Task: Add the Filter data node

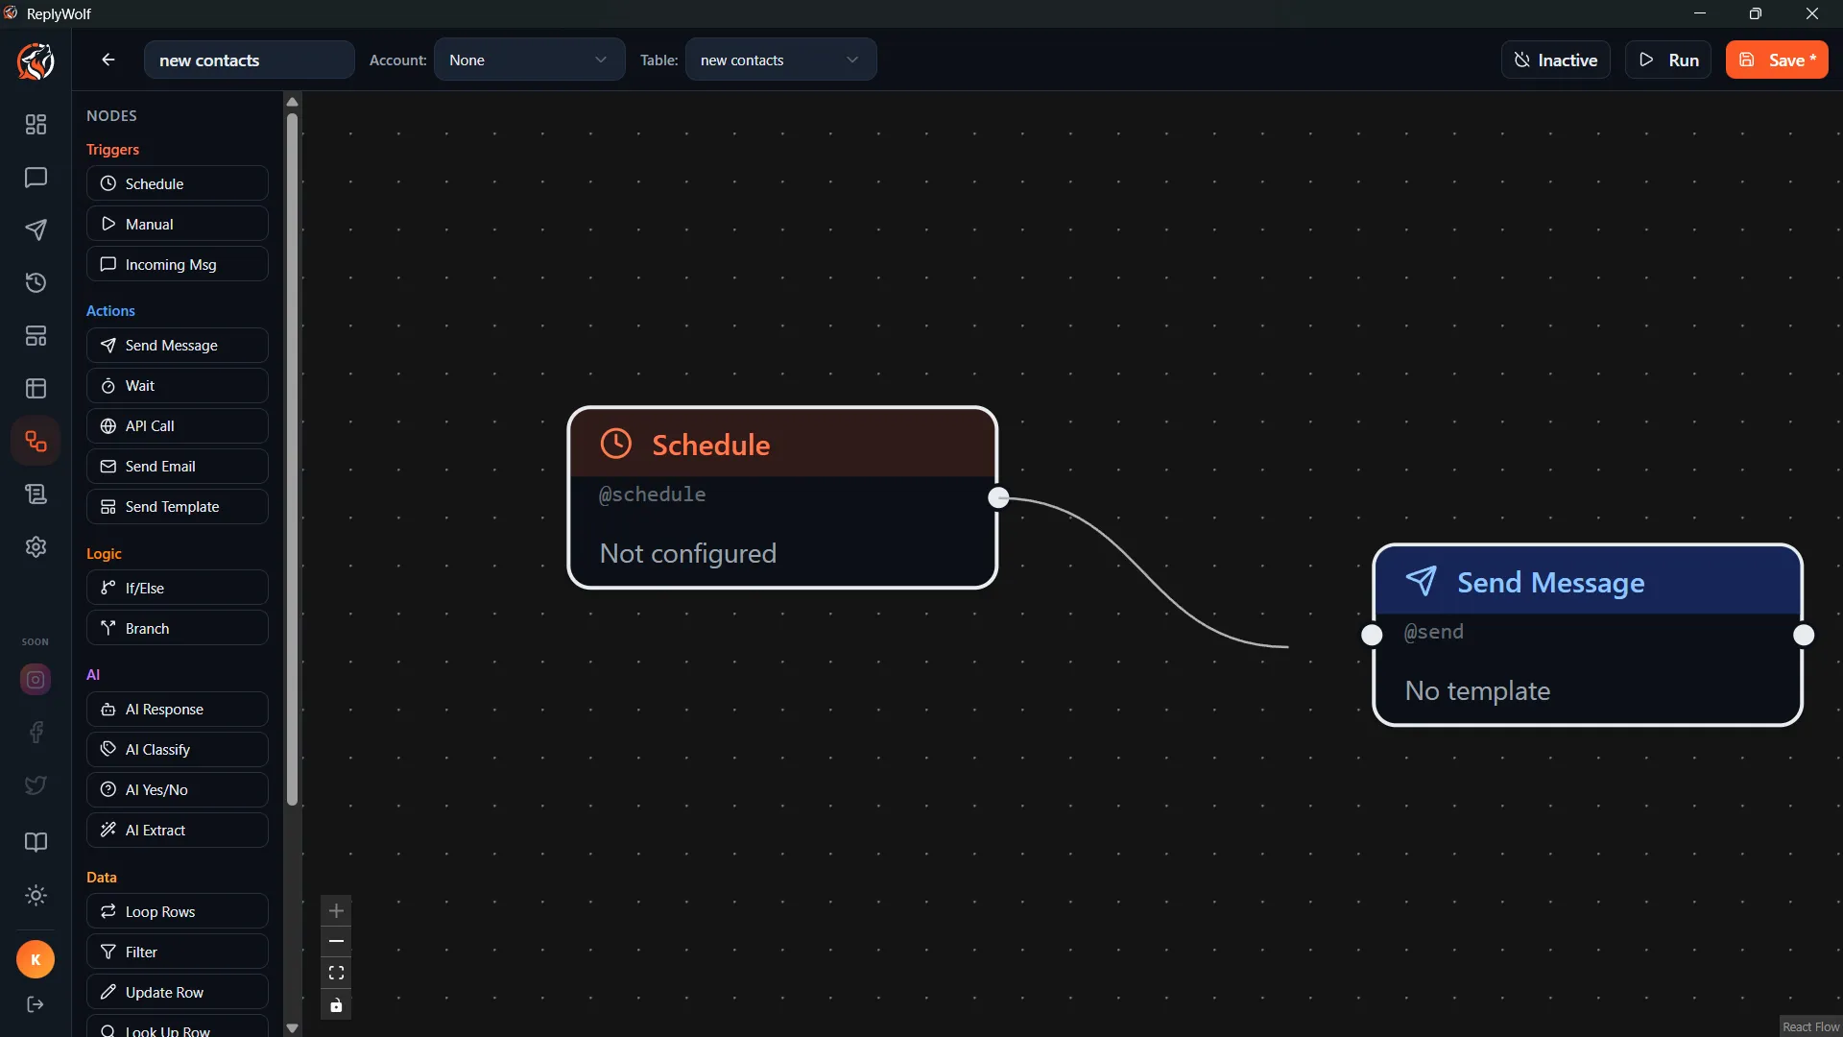Action: 178,952
